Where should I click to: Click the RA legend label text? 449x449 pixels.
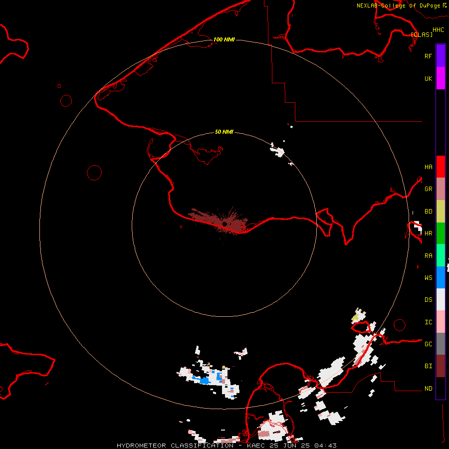point(428,255)
